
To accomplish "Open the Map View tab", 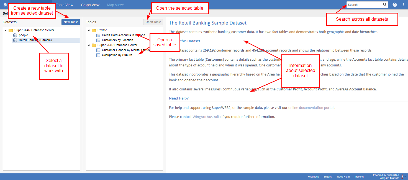I will (x=116, y=5).
